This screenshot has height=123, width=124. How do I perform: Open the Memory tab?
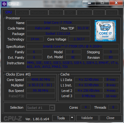coord(56,12)
